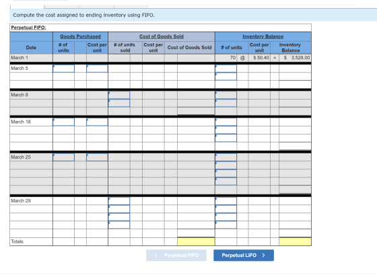Viewport: 377px width, 275px height.
Task: Click the Inventory Balance group header
Action: (x=263, y=36)
